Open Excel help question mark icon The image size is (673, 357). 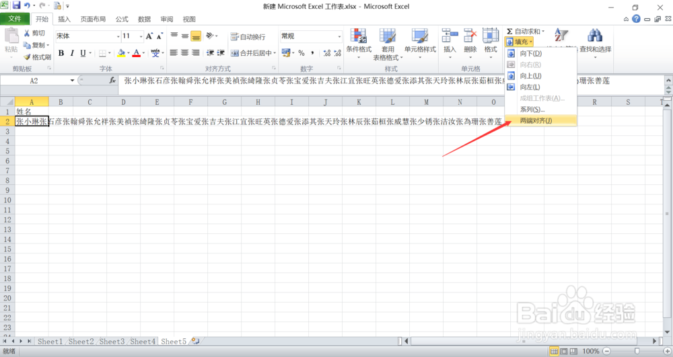click(x=636, y=19)
